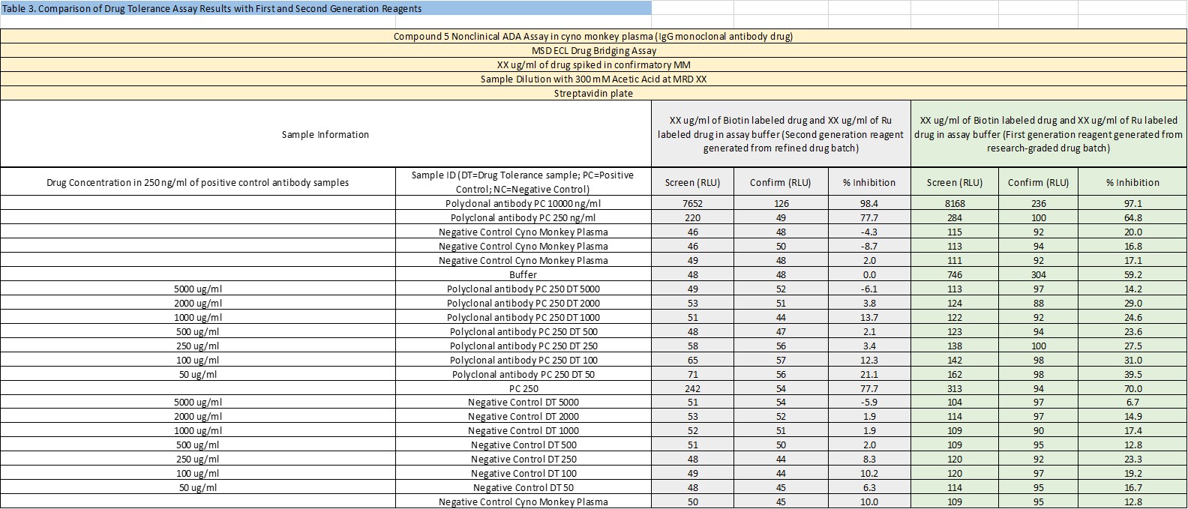Click 'Polyclonal antibody PC 250 DT 250' cell

pyautogui.click(x=523, y=346)
